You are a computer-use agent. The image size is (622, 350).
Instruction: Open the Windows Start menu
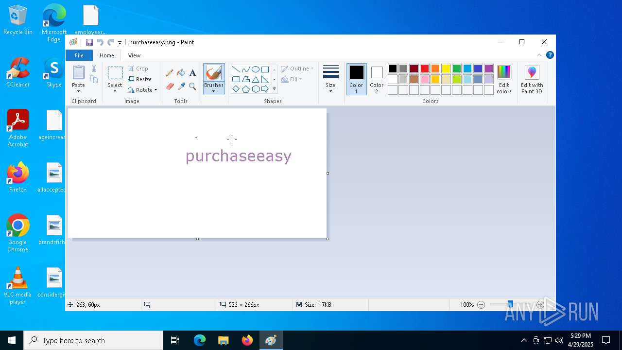12,340
